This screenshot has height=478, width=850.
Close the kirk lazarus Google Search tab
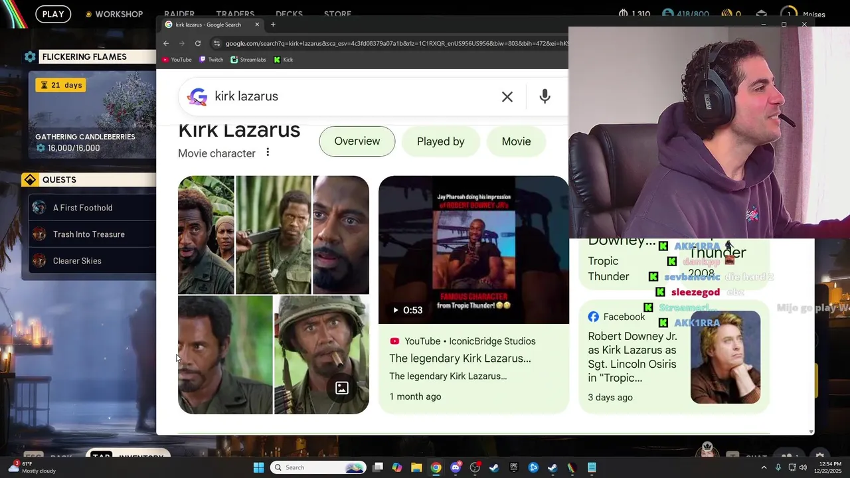coord(257,25)
